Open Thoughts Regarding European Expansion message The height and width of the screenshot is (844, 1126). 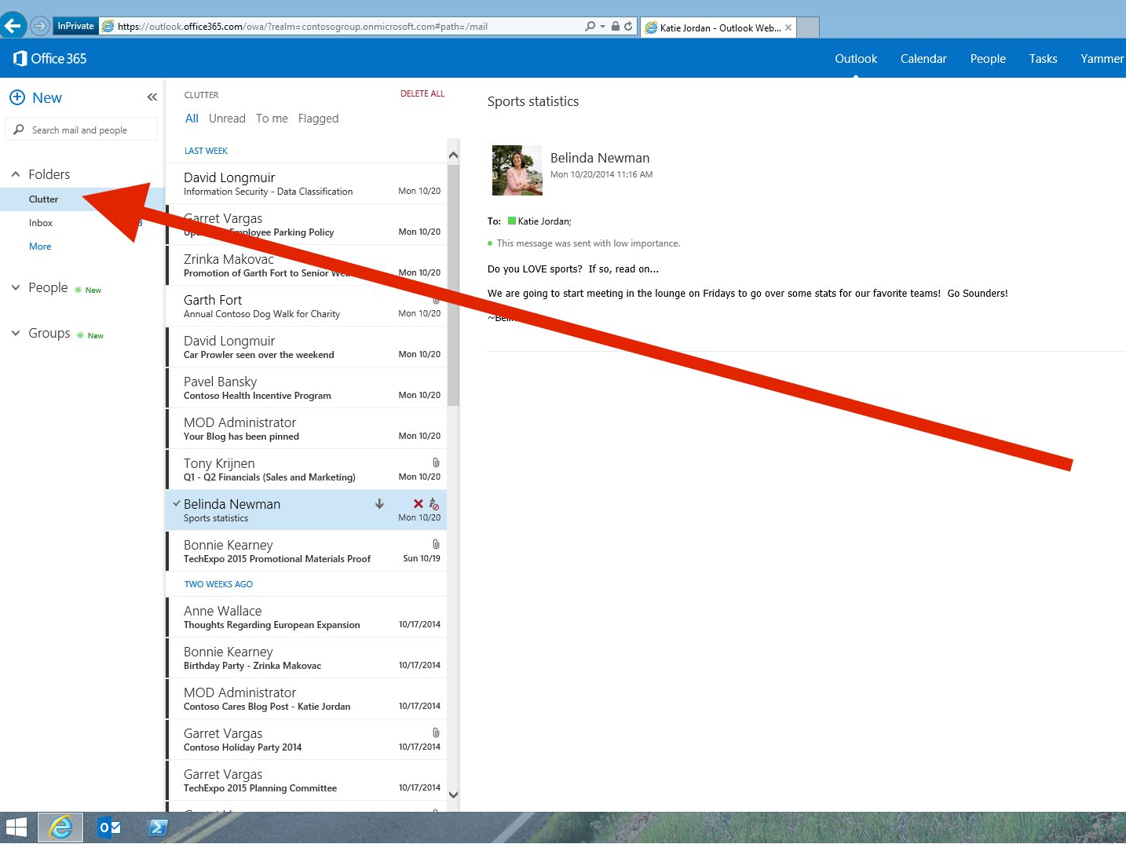[x=306, y=617]
